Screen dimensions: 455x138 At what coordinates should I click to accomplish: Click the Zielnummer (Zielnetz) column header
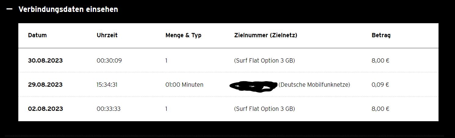point(265,35)
